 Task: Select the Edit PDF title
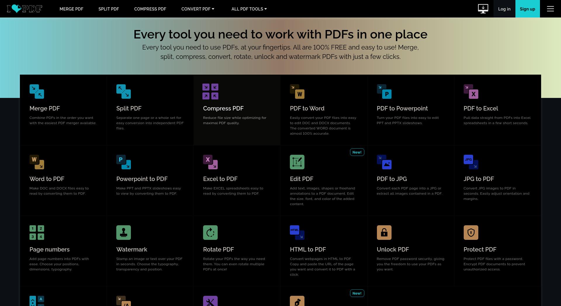(302, 179)
